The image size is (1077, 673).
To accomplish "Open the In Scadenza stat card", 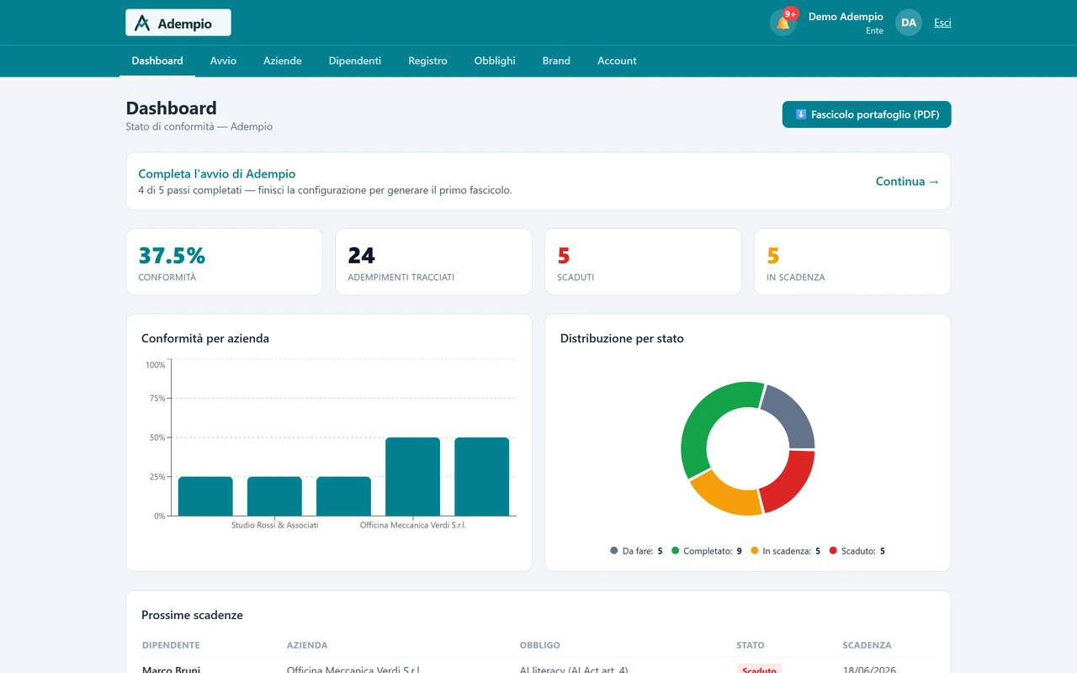I will pyautogui.click(x=852, y=262).
